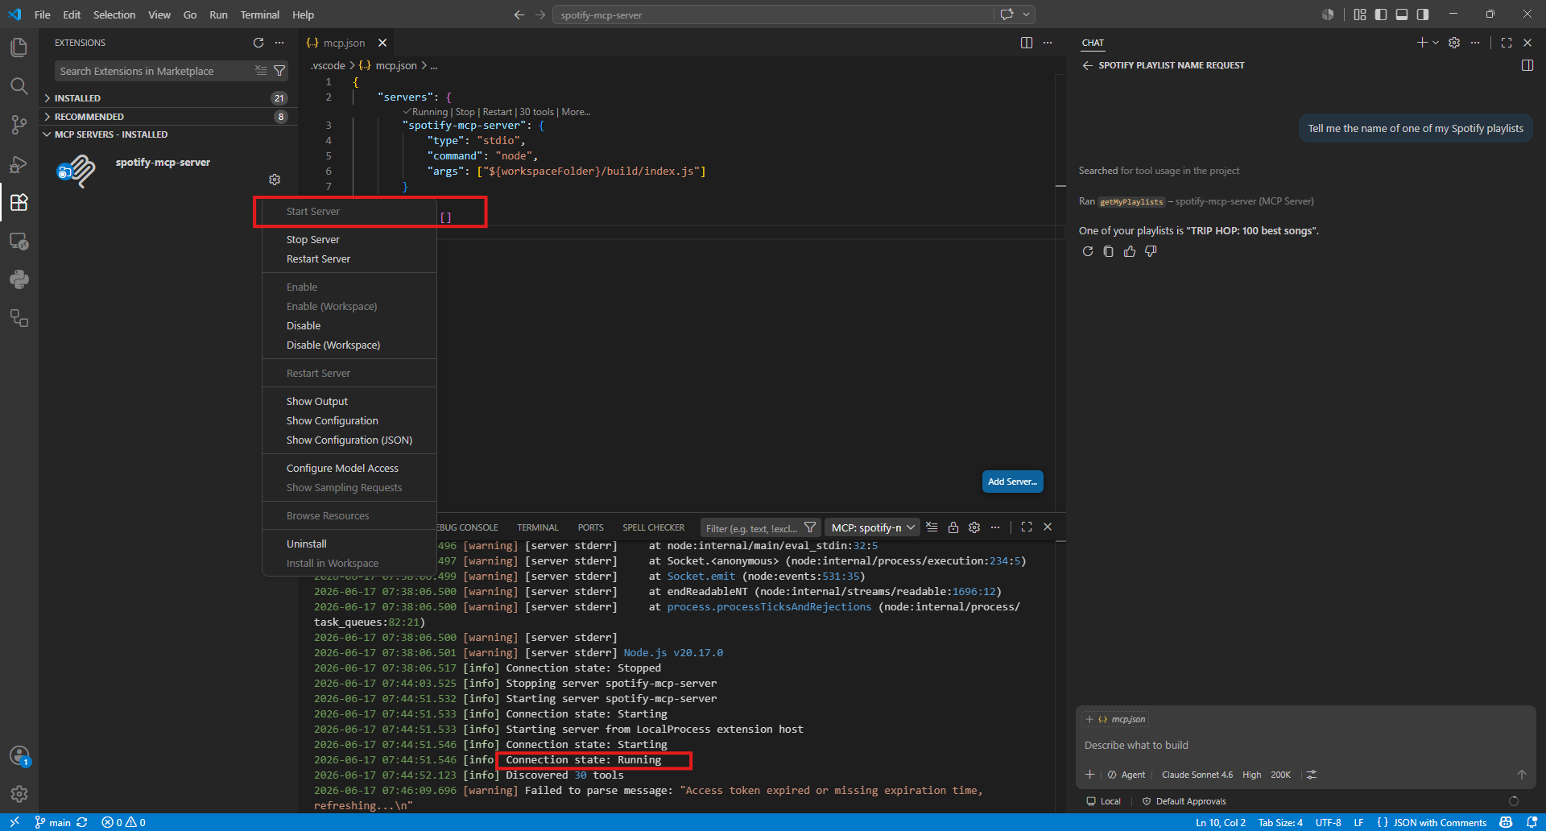Maximize the chat panel

[1507, 43]
